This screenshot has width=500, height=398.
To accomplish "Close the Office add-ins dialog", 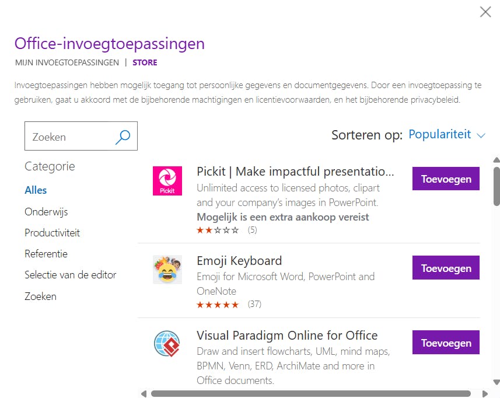I will (485, 12).
